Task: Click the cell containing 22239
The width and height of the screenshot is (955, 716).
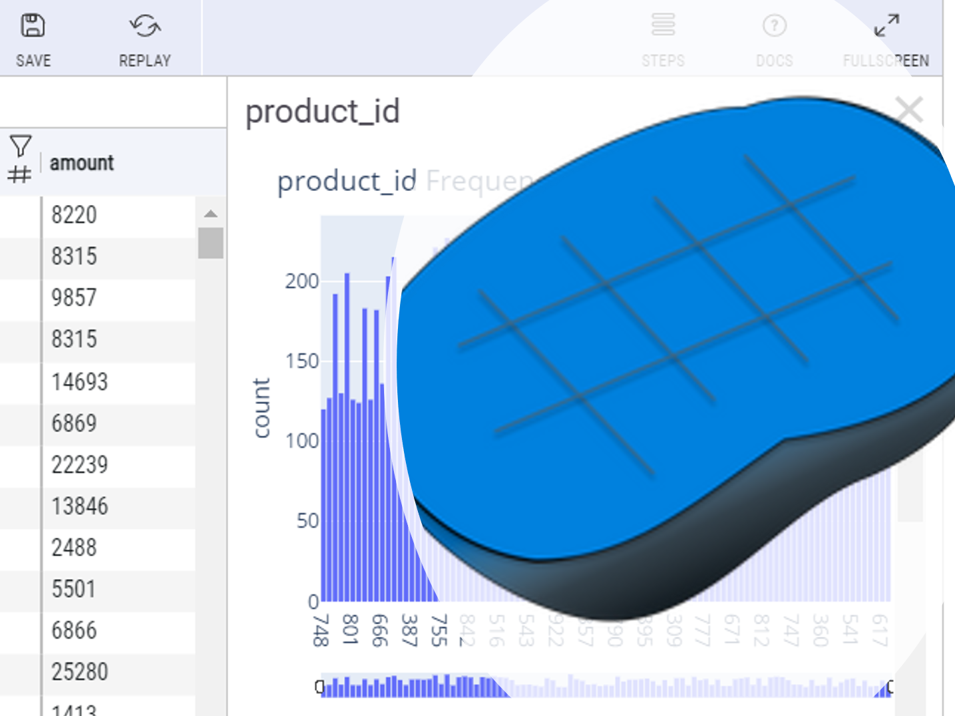Action: 79,464
